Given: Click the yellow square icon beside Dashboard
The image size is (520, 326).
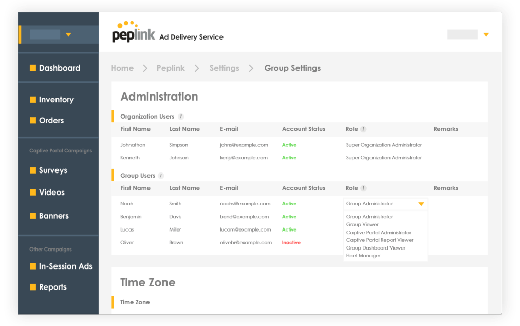Looking at the screenshot, I should (33, 68).
